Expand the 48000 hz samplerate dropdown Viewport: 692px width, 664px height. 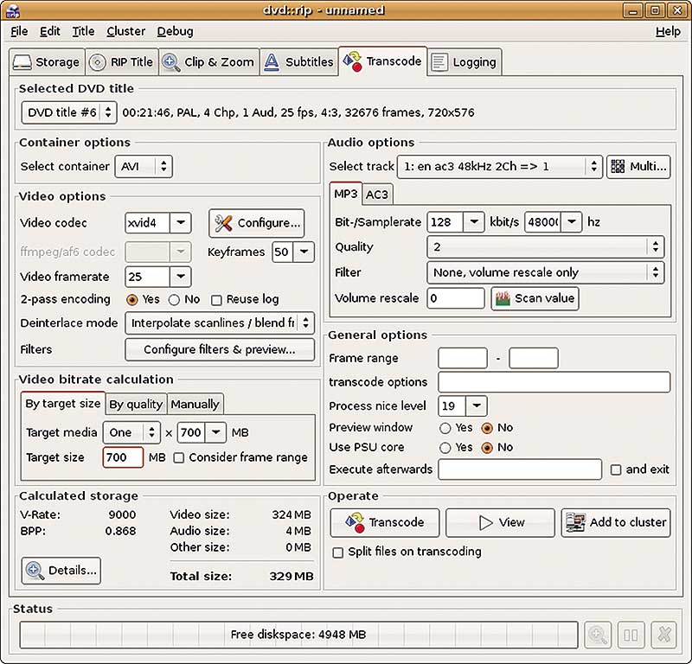coord(572,222)
